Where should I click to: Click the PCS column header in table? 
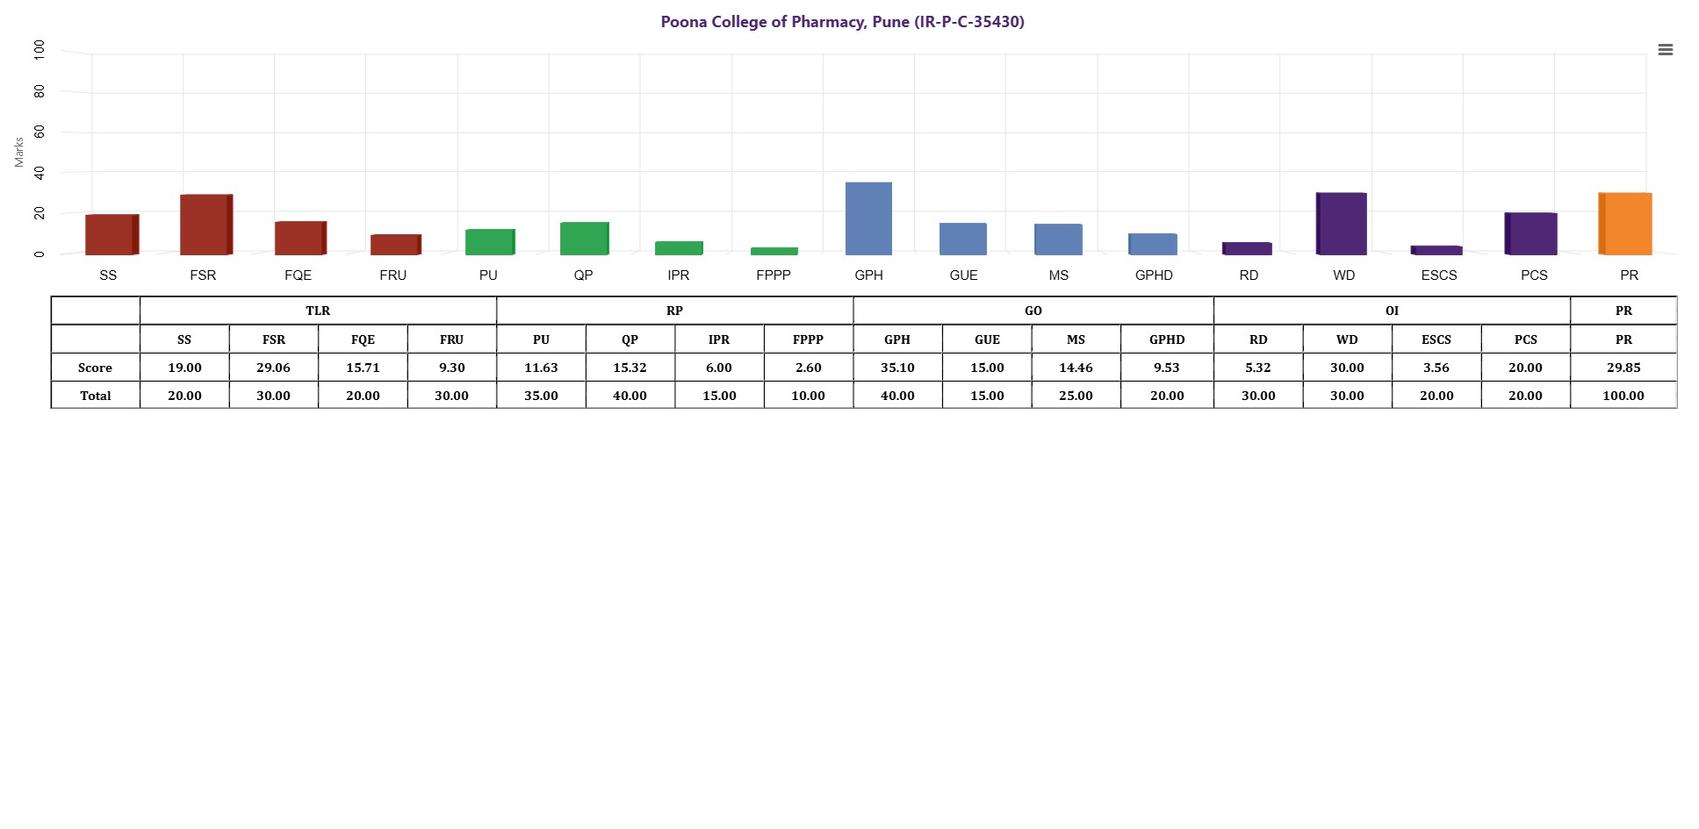point(1525,339)
